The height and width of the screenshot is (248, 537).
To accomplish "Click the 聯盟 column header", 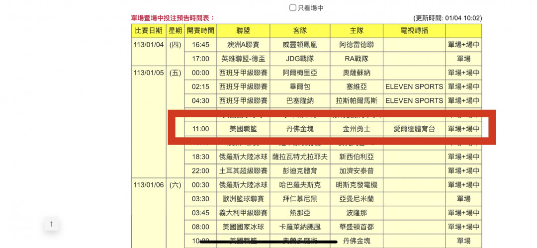I will tap(243, 30).
